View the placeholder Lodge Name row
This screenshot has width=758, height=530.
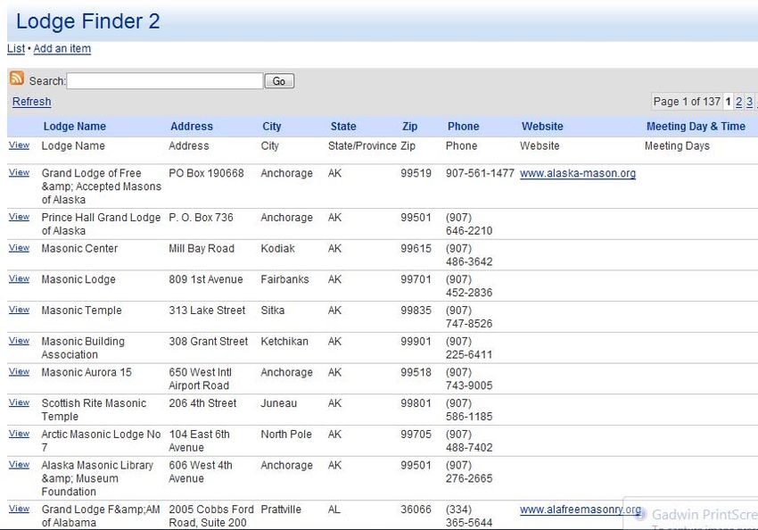(x=19, y=145)
